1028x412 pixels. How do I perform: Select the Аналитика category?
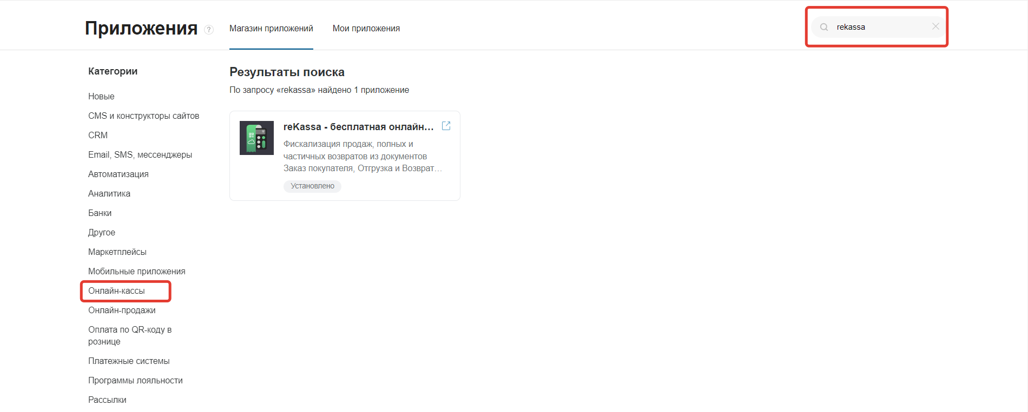coord(109,193)
